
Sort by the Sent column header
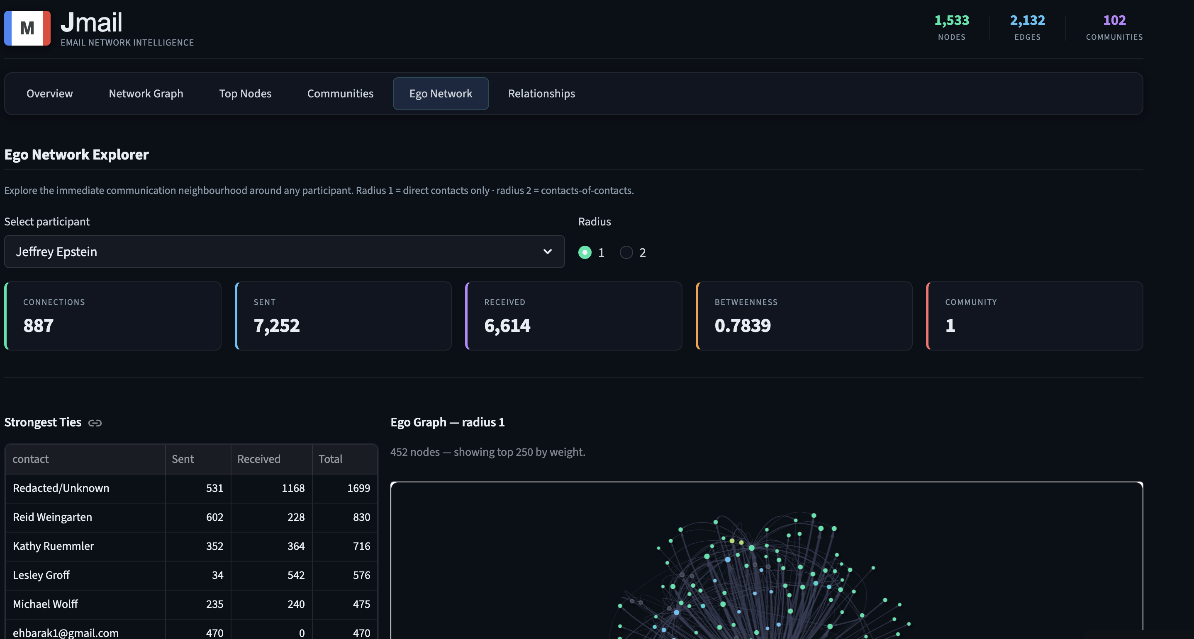(198, 459)
